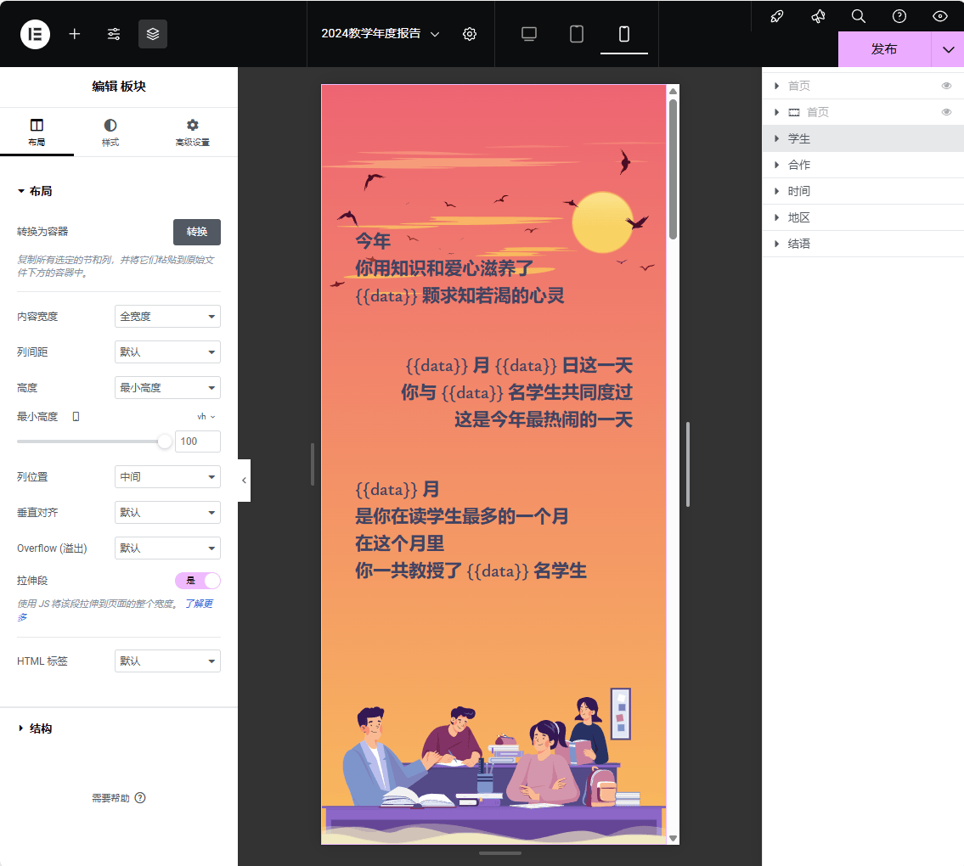Viewport: 964px width, 866px height.
Task: Switch to desktop preview mode
Action: coord(529,34)
